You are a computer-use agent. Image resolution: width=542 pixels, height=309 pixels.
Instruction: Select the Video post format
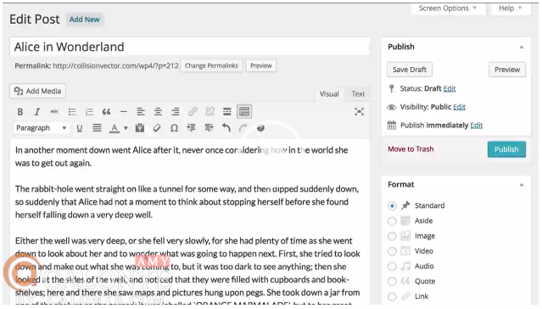pyautogui.click(x=392, y=251)
